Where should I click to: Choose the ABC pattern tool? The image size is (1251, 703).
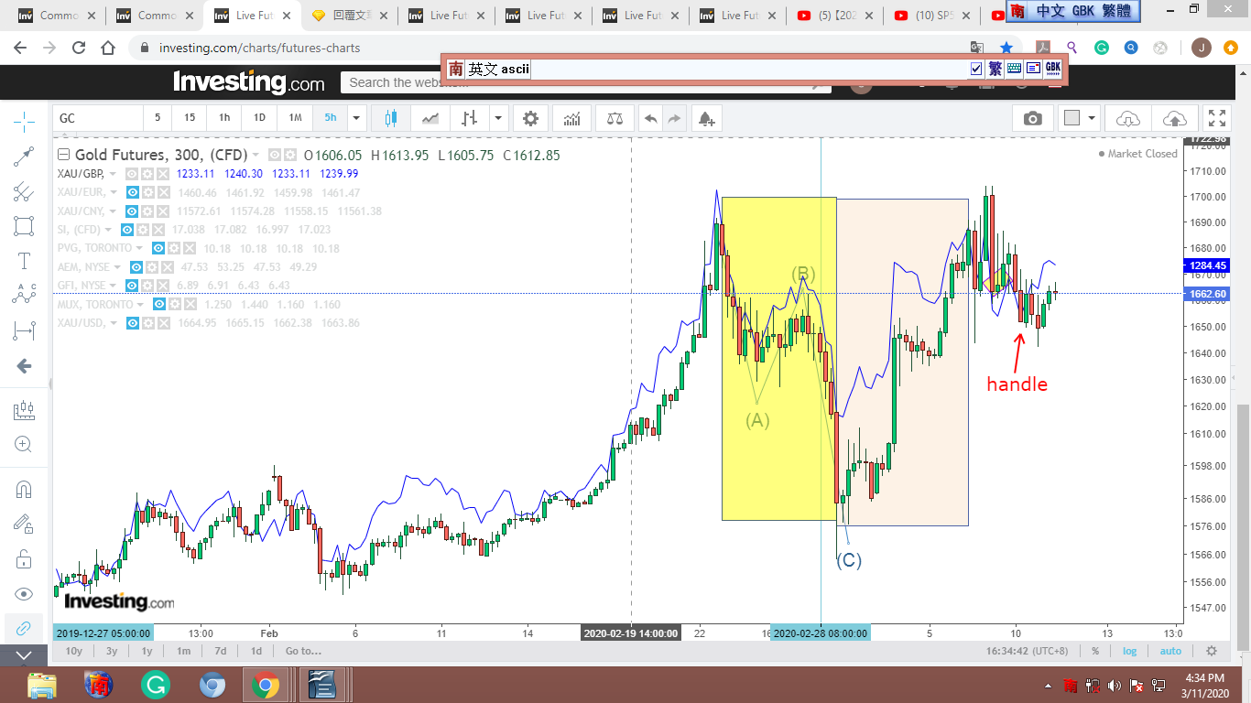click(x=25, y=295)
